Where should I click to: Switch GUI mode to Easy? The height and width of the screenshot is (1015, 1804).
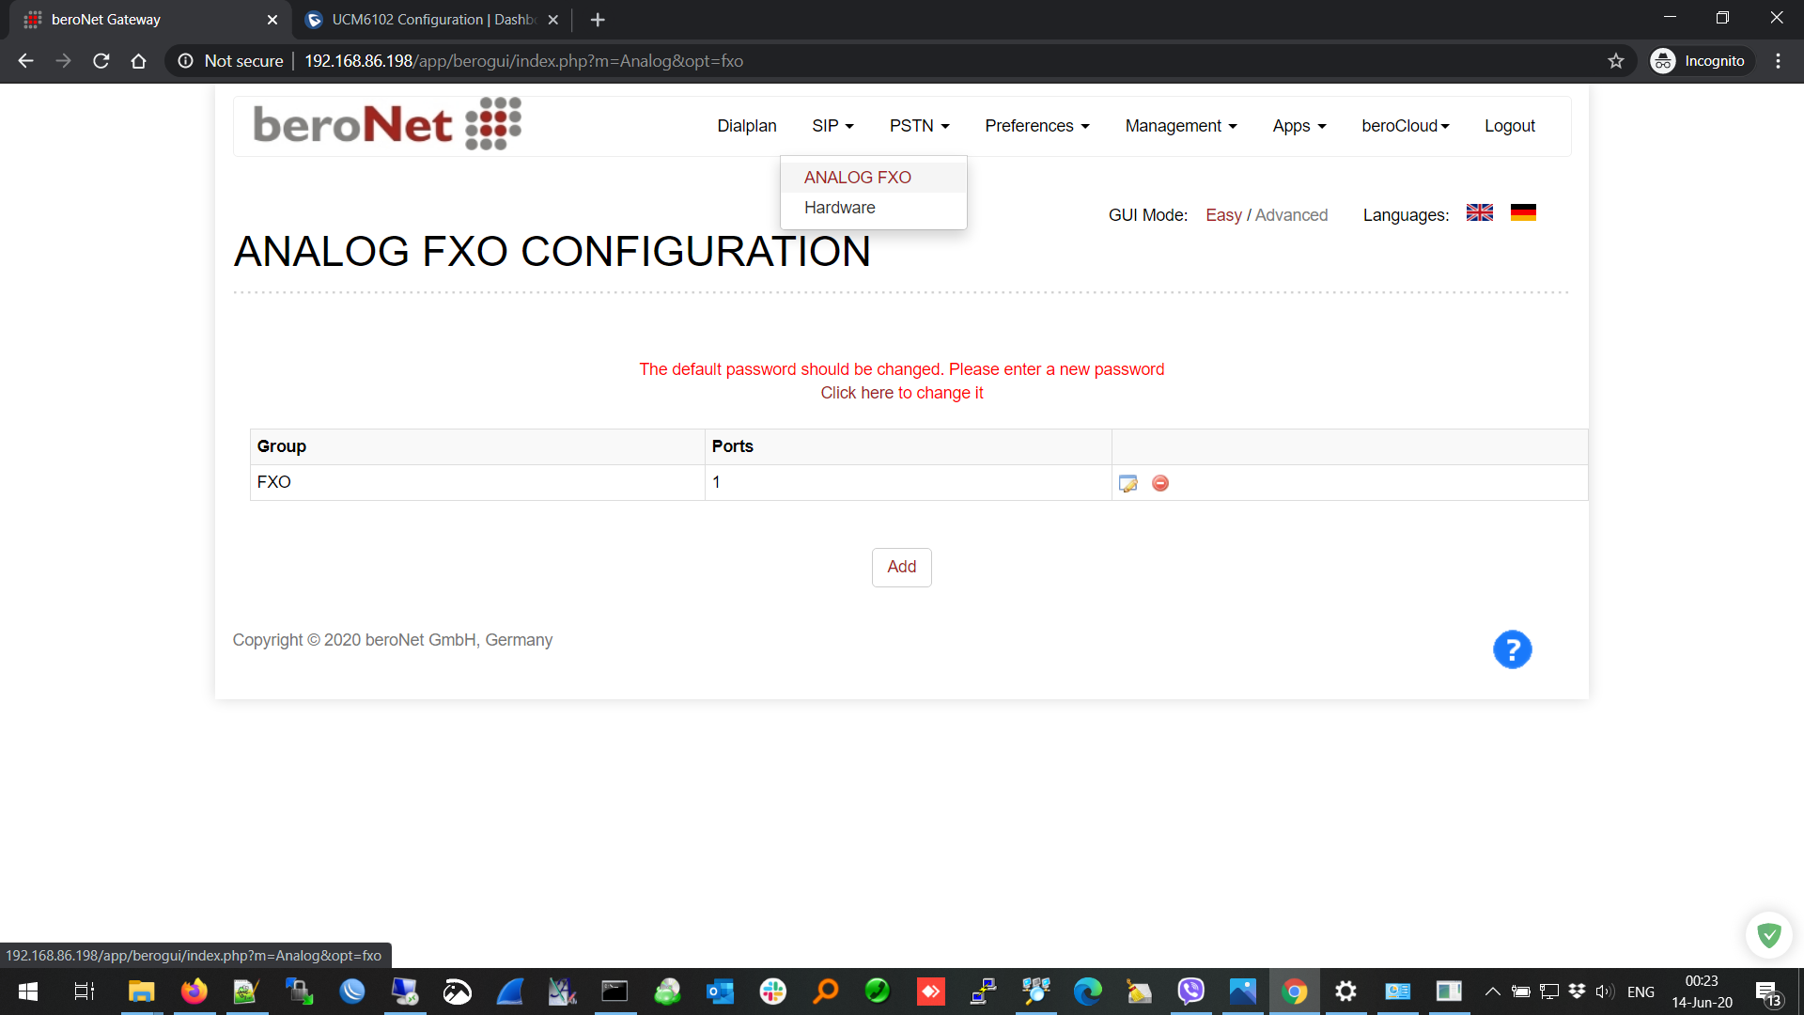click(x=1223, y=215)
